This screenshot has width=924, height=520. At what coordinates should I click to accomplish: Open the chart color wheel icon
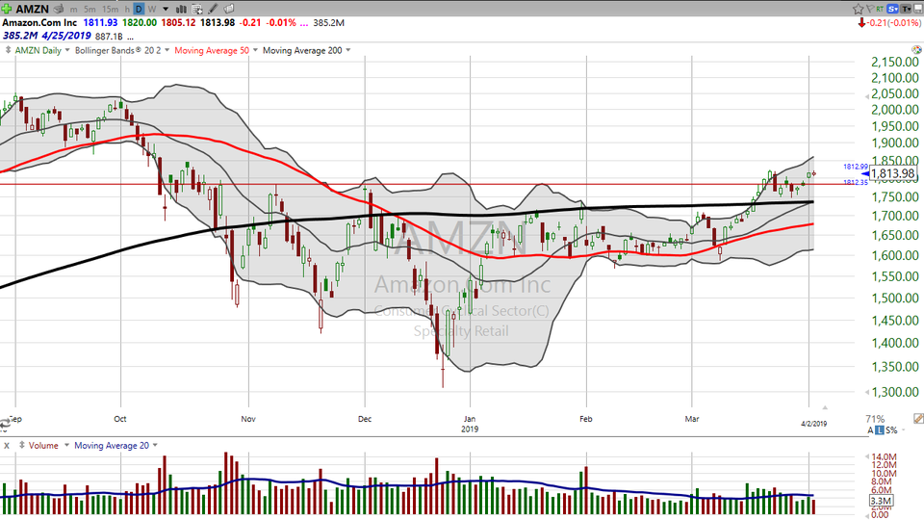pyautogui.click(x=916, y=50)
